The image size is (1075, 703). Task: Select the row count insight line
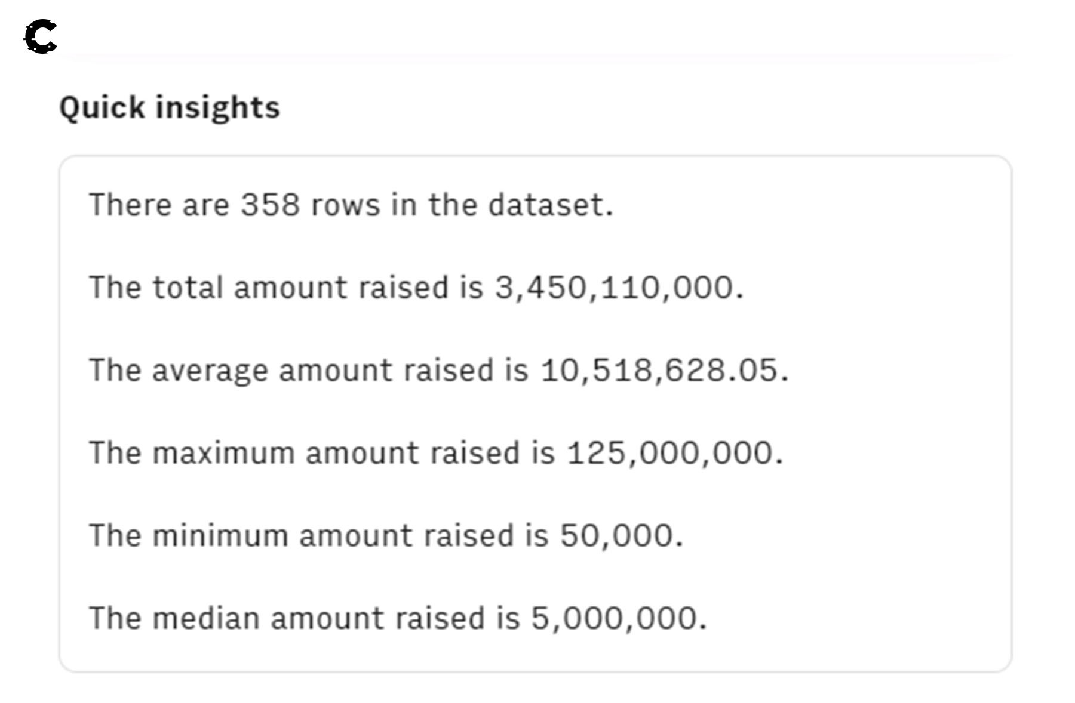351,205
